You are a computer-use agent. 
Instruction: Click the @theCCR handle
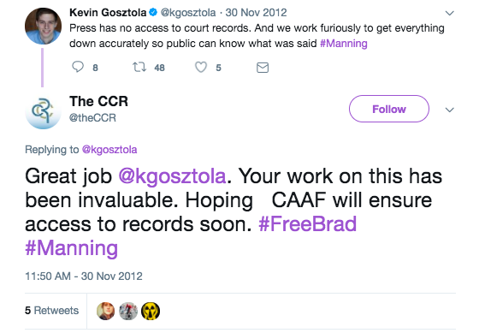coord(93,118)
